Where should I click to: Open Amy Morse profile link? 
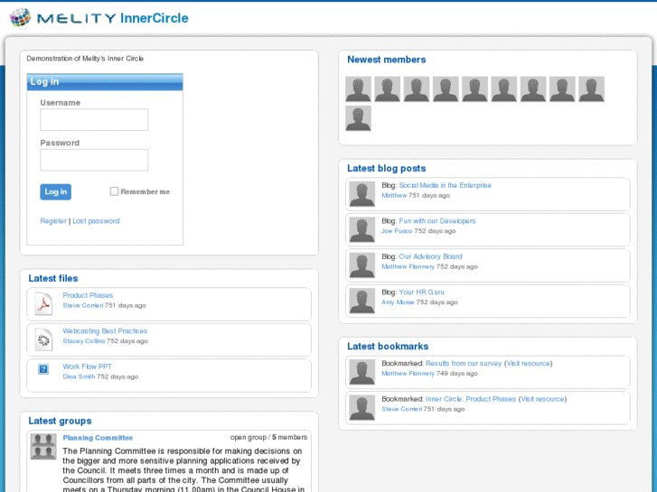(x=398, y=302)
